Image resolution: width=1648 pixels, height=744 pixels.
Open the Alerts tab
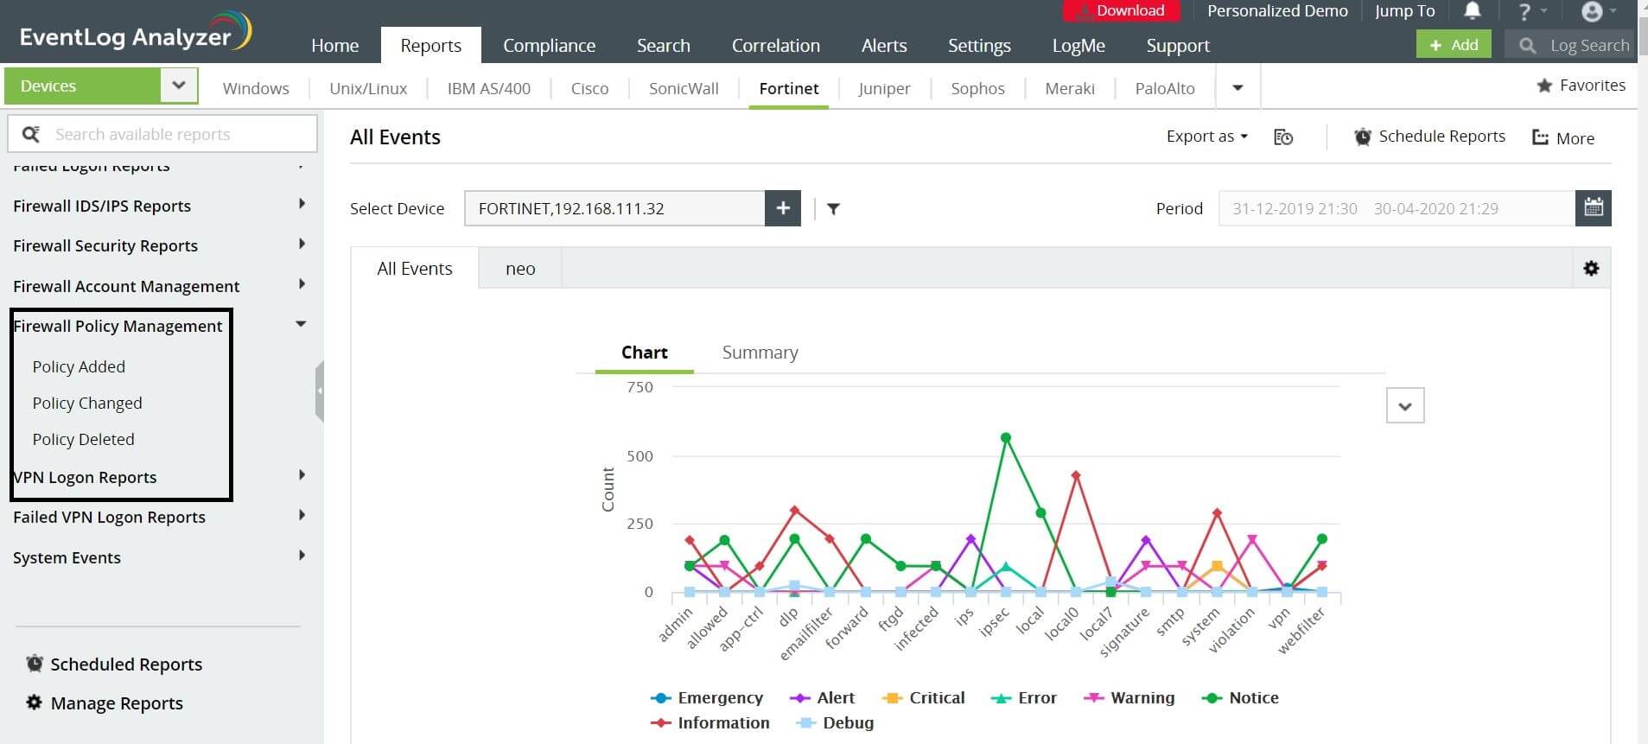[x=884, y=45]
